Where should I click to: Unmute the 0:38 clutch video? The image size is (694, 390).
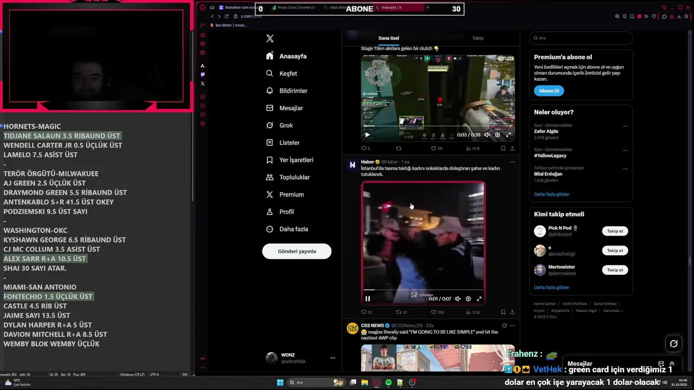pyautogui.click(x=487, y=135)
